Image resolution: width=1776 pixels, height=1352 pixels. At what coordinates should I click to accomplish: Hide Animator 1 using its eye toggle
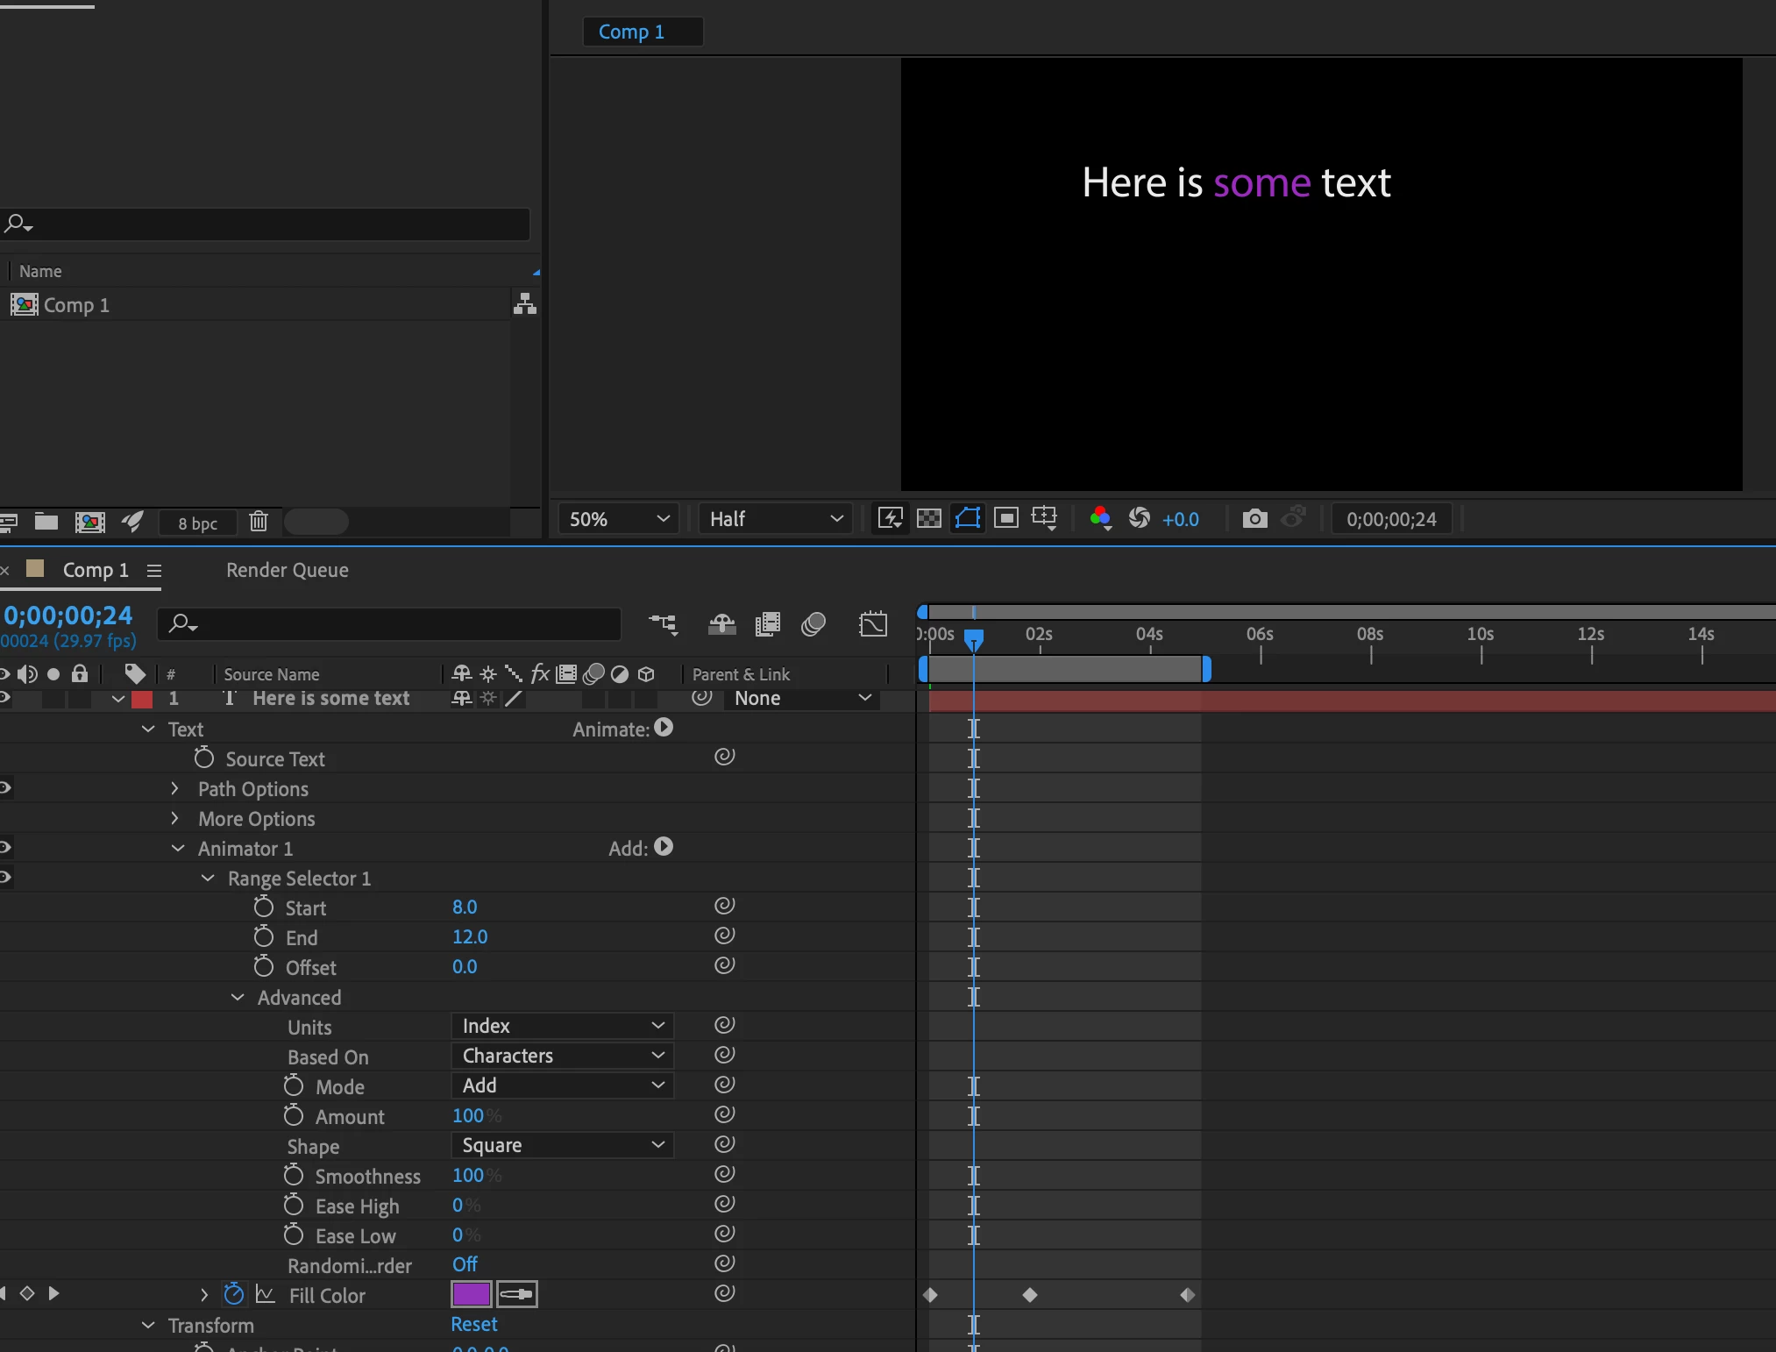click(x=5, y=848)
